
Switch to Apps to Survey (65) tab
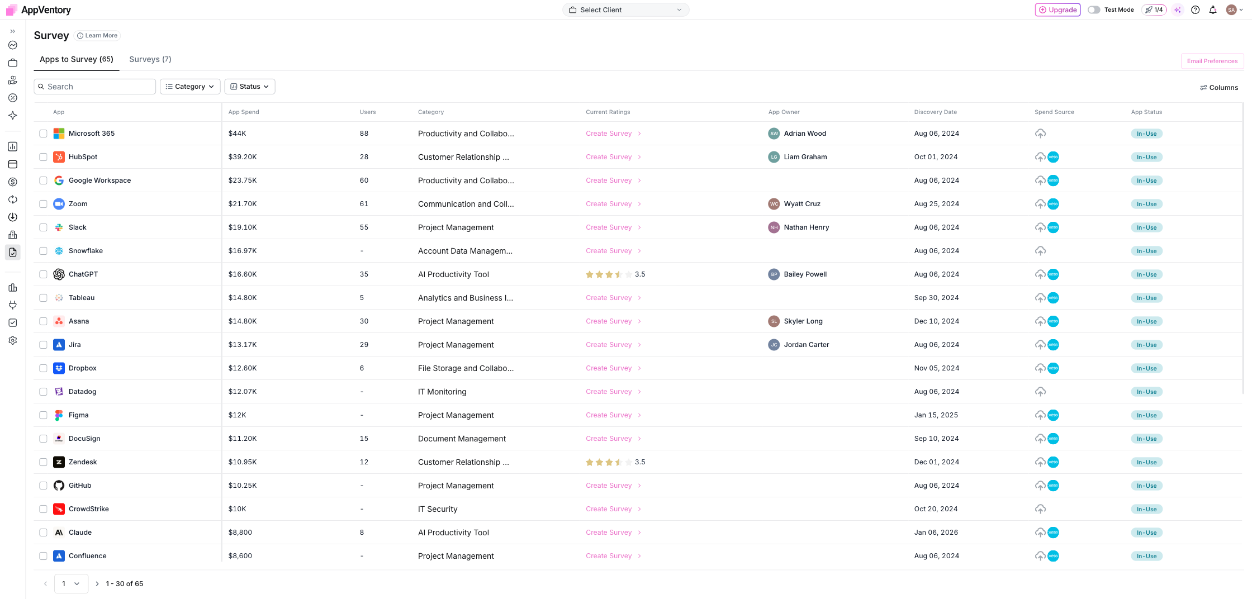[77, 59]
